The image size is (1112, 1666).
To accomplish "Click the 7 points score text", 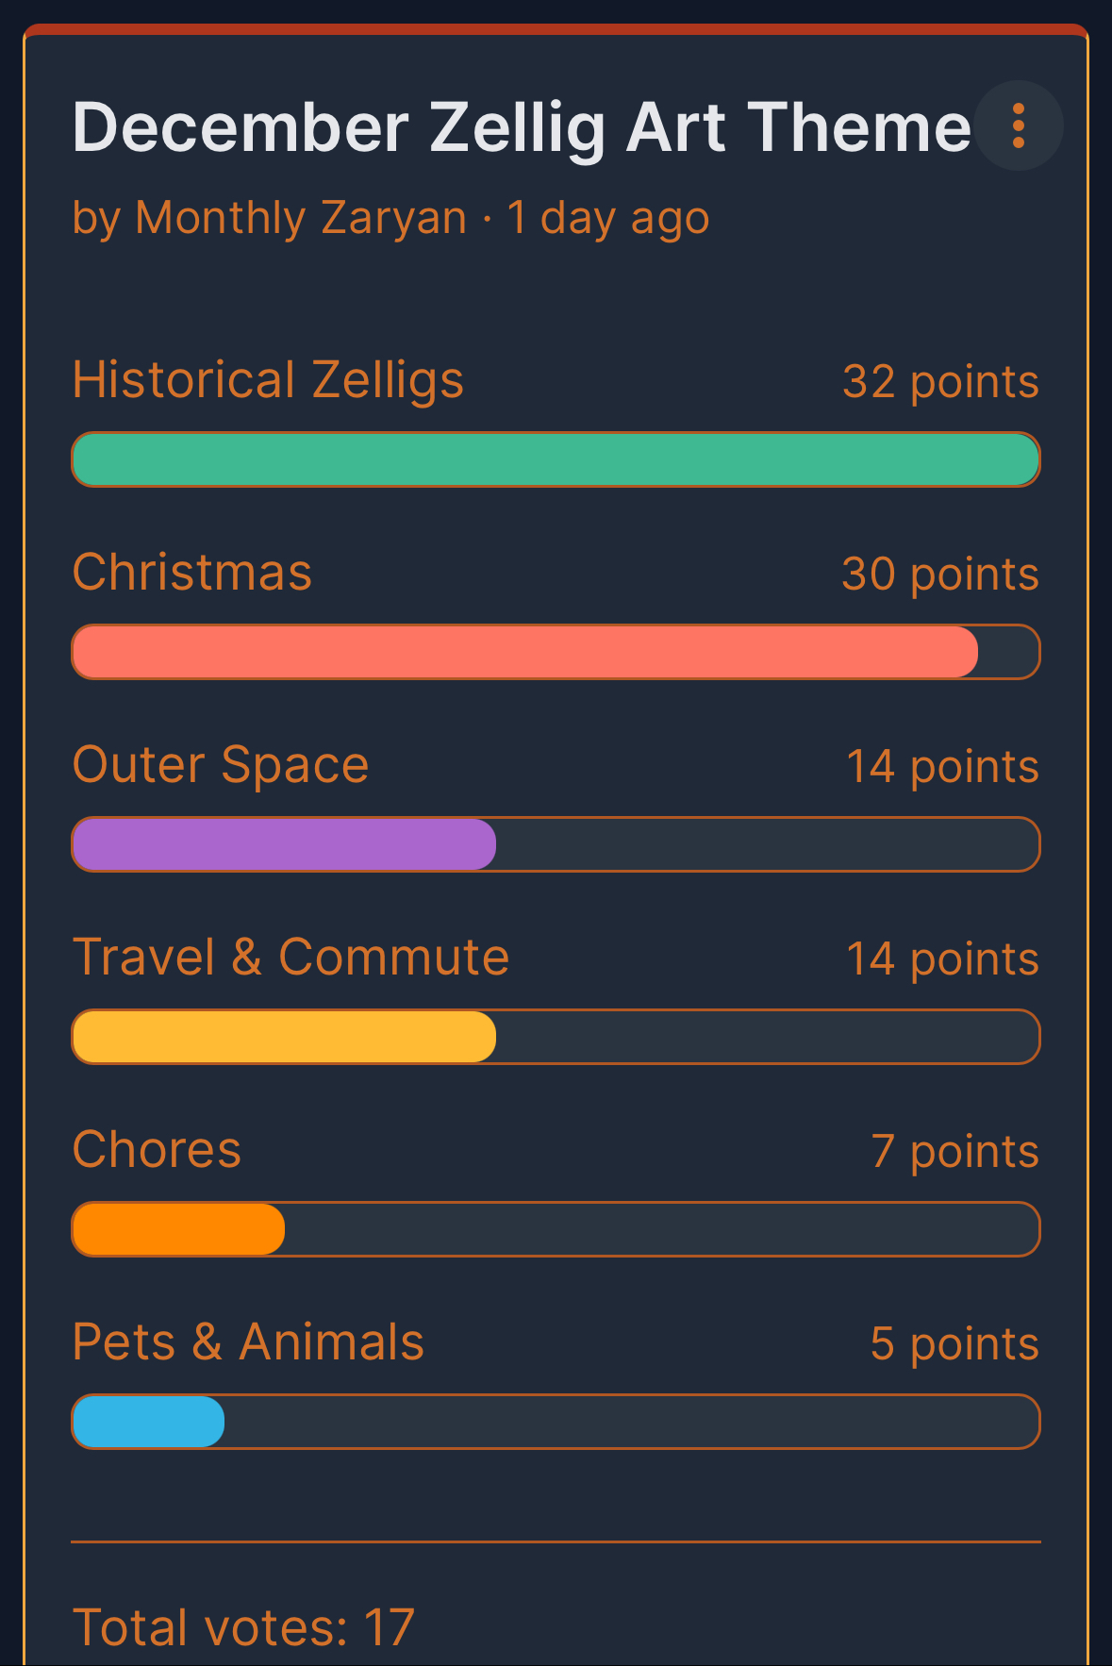I will tap(954, 1152).
